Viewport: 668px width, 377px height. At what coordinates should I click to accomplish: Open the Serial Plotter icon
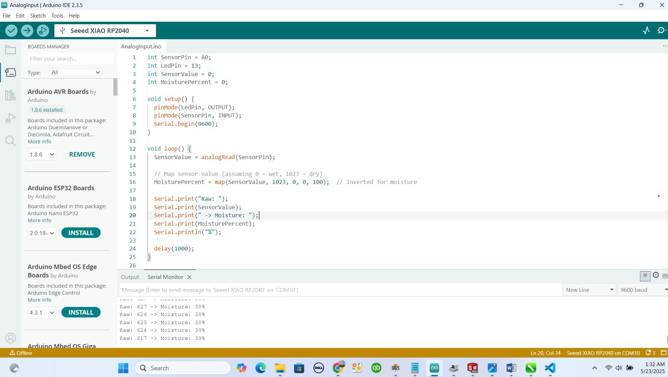[x=646, y=30]
